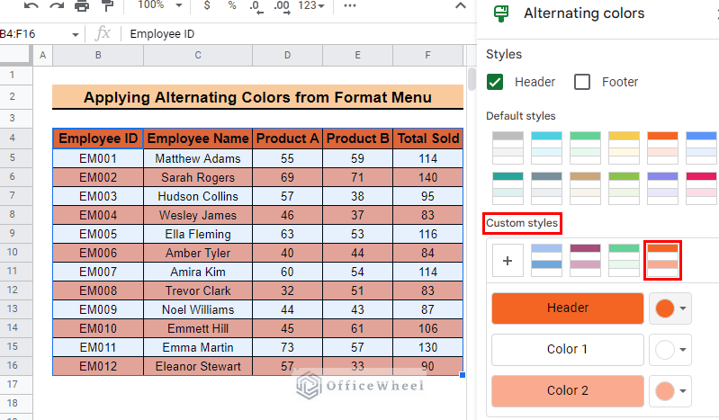719x420 pixels.
Task: Choose the slate gray default style
Action: (x=546, y=188)
